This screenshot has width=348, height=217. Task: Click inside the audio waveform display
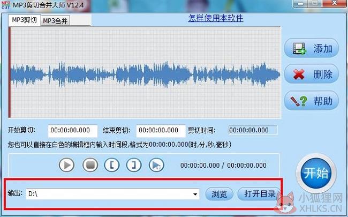[145, 73]
